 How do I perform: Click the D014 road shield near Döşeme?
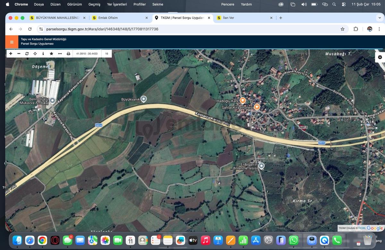point(99,125)
